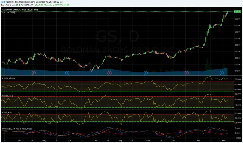243x143 pixels.
Task: Click the dividend D marker before Dec
Action: click(x=222, y=73)
